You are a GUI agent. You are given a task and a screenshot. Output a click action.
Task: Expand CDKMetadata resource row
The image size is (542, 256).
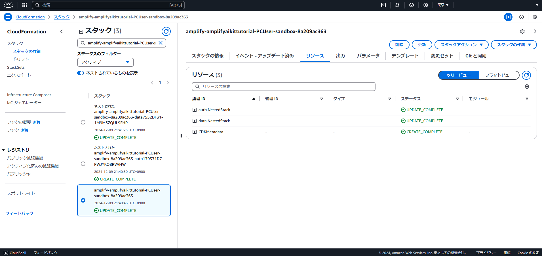tap(195, 132)
